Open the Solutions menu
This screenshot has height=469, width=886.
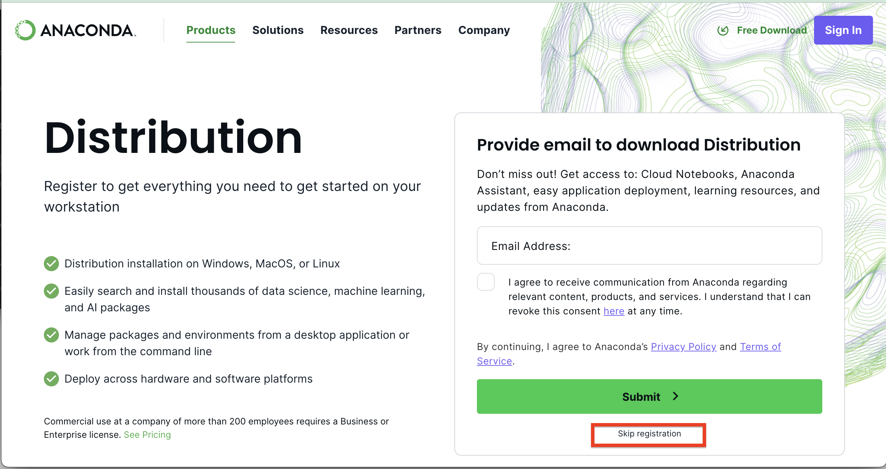point(278,30)
